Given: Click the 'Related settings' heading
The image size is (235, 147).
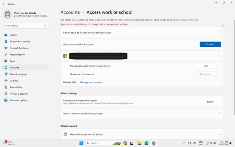Looking at the screenshot, I should (x=69, y=93).
